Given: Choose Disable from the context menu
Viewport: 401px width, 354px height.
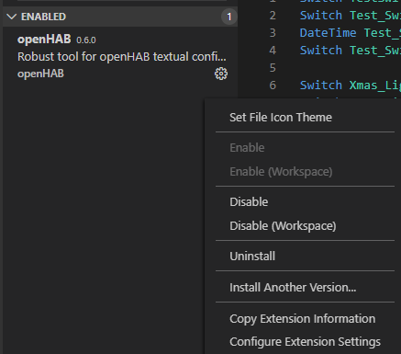Looking at the screenshot, I should click(x=249, y=202).
